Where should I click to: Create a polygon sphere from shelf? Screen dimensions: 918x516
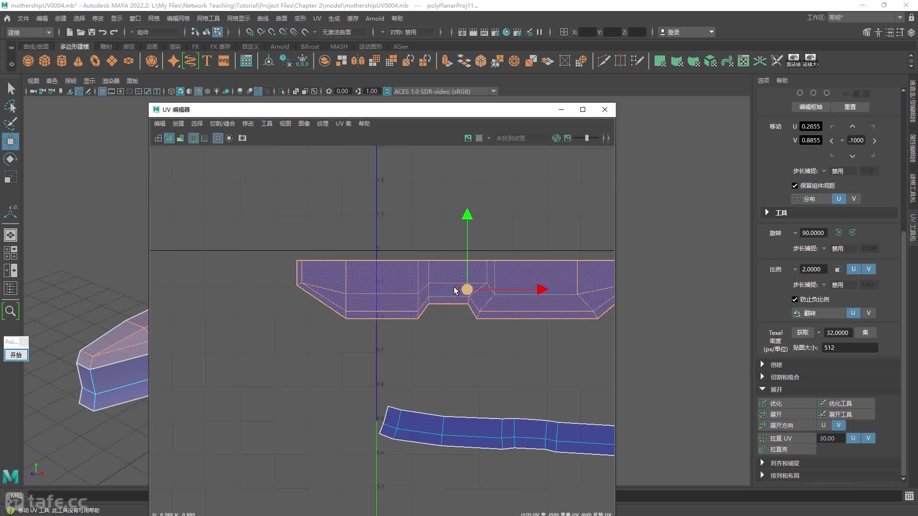(28, 61)
